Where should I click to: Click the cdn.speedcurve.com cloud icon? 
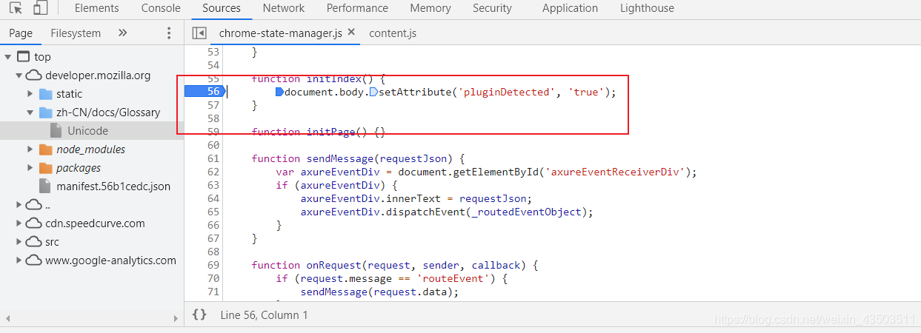33,223
